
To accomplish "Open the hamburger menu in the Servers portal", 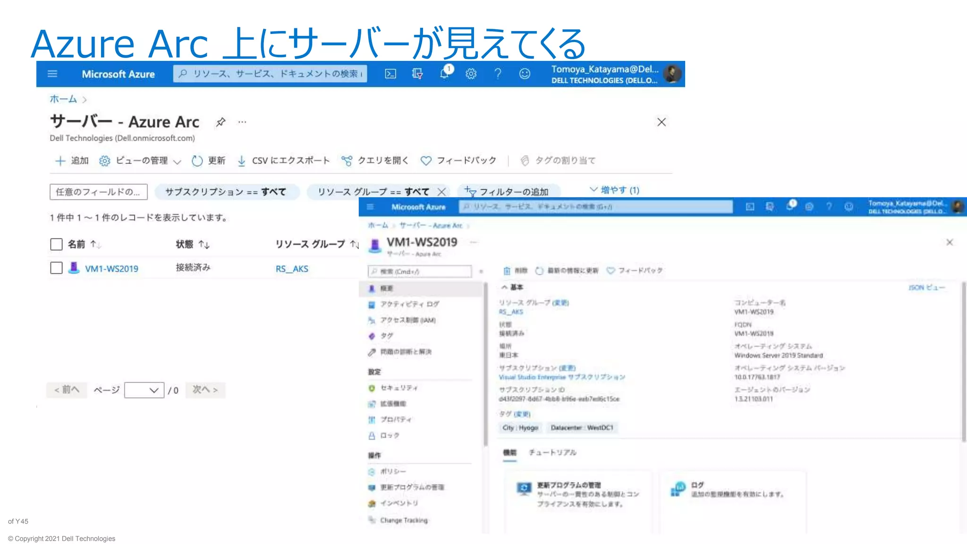I will tap(52, 74).
